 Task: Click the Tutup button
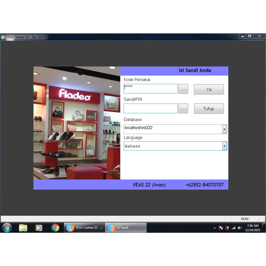click(209, 108)
